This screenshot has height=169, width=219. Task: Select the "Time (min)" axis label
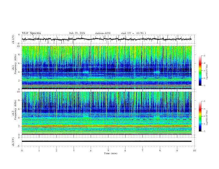pos(111,153)
